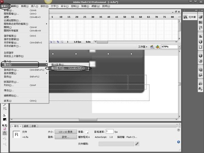Click the Fl document icon in Properties
The image size is (204, 153).
(16, 134)
